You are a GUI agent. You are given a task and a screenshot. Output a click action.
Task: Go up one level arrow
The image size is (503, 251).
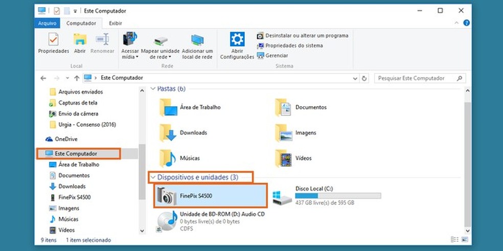pyautogui.click(x=77, y=78)
